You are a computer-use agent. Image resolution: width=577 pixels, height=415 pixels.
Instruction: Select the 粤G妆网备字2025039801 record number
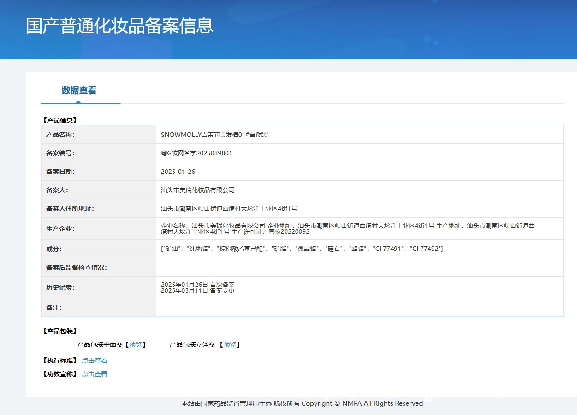click(x=196, y=153)
